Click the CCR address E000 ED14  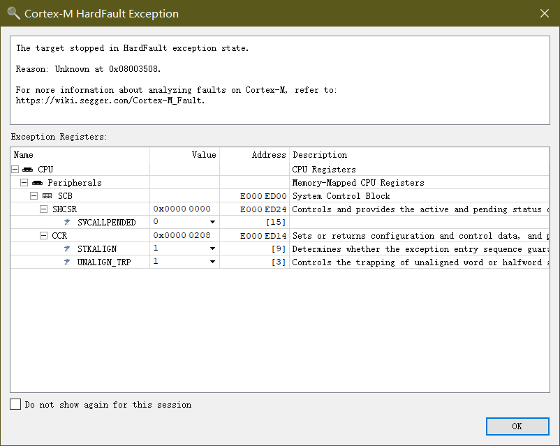[263, 236]
